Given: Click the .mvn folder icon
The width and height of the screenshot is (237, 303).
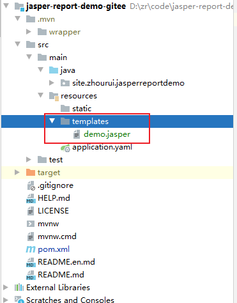Looking at the screenshot, I should [x=31, y=19].
